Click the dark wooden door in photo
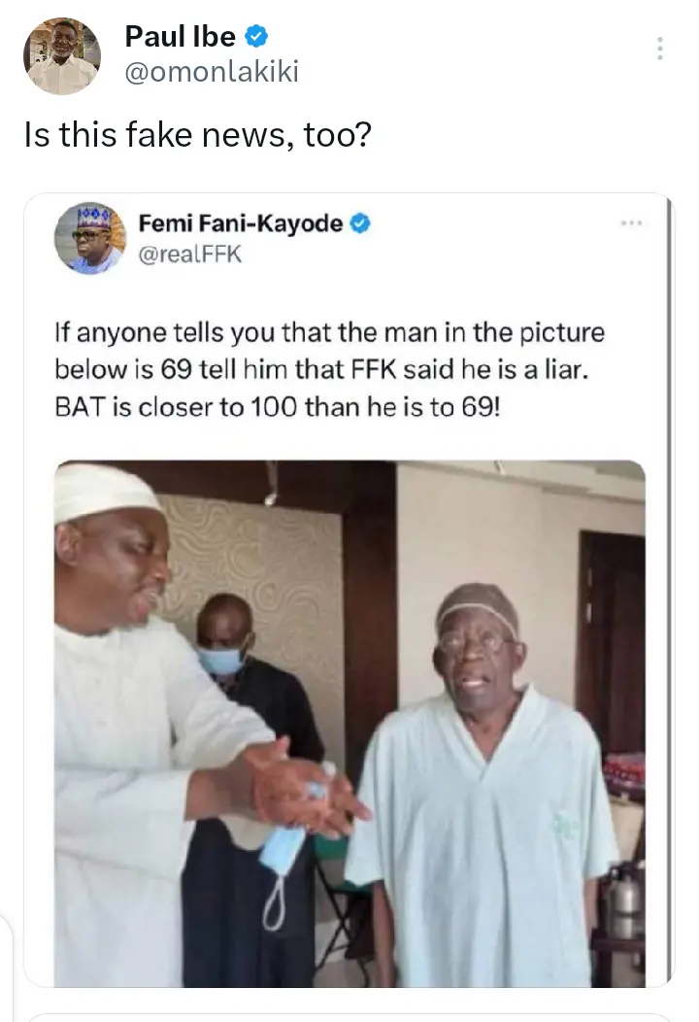Image resolution: width=699 pixels, height=1022 pixels. pyautogui.click(x=610, y=622)
